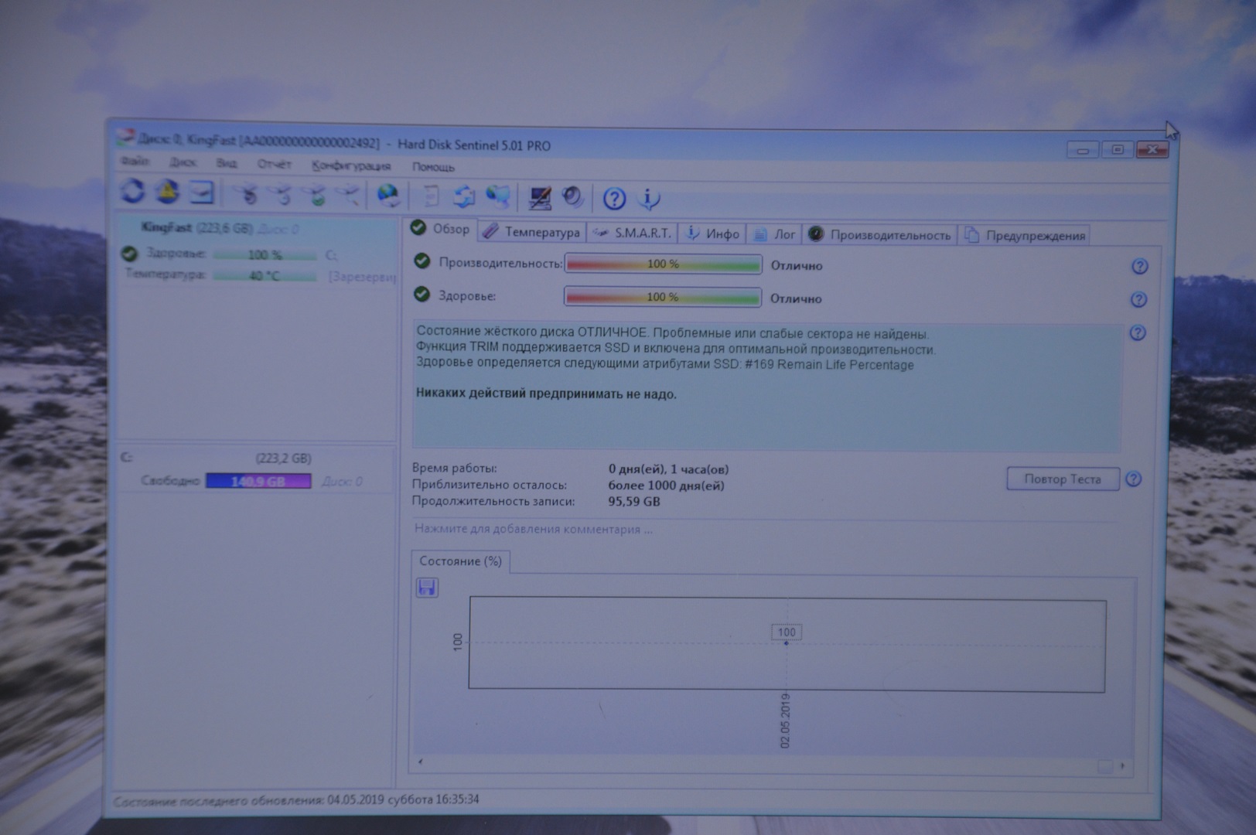Click the speaker sound toolbar icon
The image size is (1256, 835).
[573, 198]
